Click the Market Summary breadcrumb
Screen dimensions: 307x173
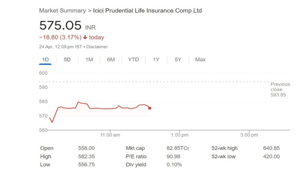coord(62,11)
